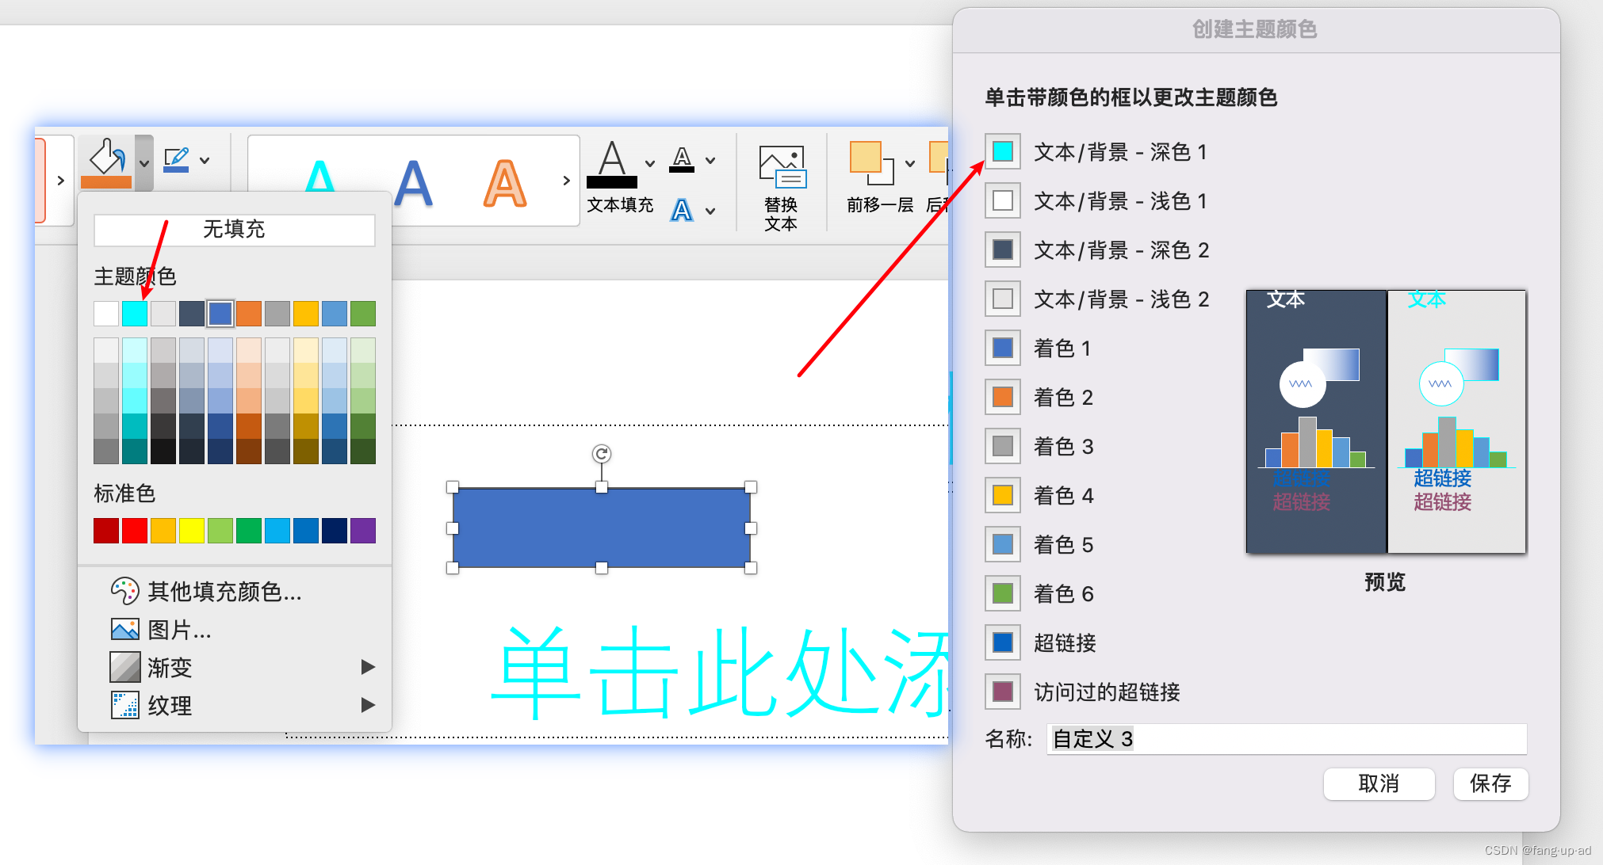Open the text fill dropdown arrow
This screenshot has height=865, width=1603.
pyautogui.click(x=650, y=163)
